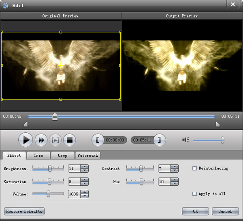Image resolution: width=243 pixels, height=221 pixels.
Task: Click the Play button
Action: [26, 140]
